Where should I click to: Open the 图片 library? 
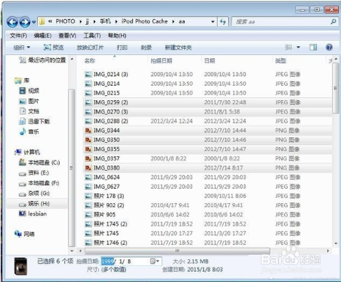coord(29,101)
